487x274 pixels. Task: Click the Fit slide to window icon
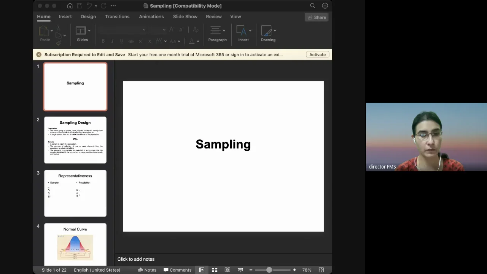click(321, 270)
